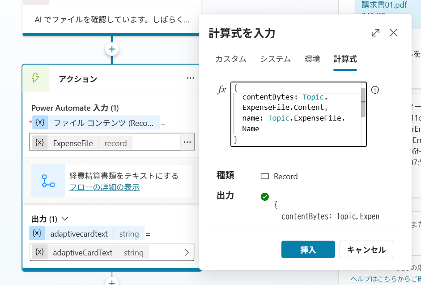Expand the formula dialog to full size
This screenshot has height=285, width=421.
[375, 33]
